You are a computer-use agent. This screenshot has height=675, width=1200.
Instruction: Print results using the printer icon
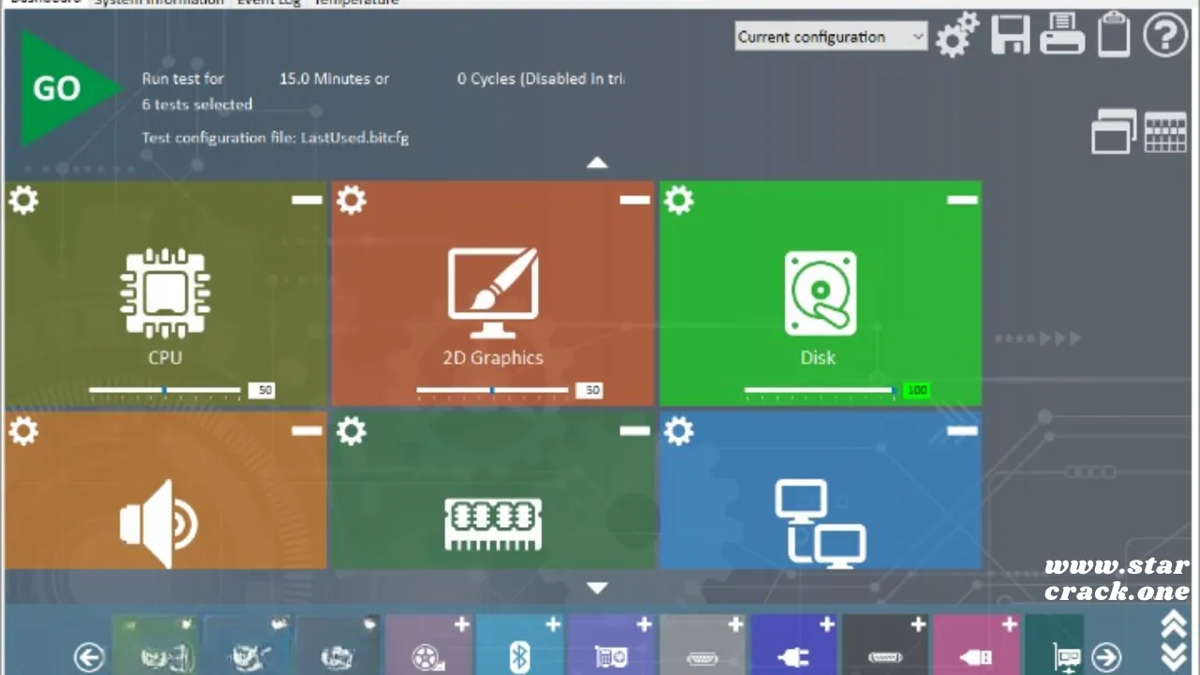pyautogui.click(x=1062, y=36)
